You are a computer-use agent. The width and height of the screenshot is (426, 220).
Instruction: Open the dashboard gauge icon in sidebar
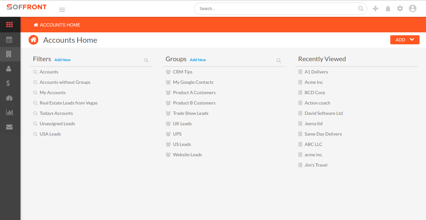[x=9, y=98]
